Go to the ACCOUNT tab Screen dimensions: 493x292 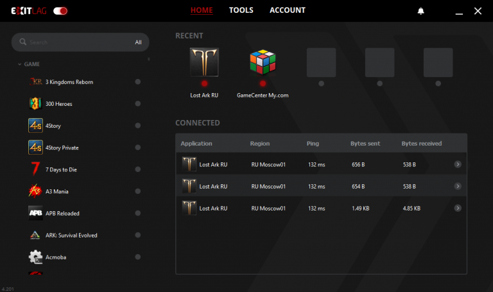coord(288,10)
